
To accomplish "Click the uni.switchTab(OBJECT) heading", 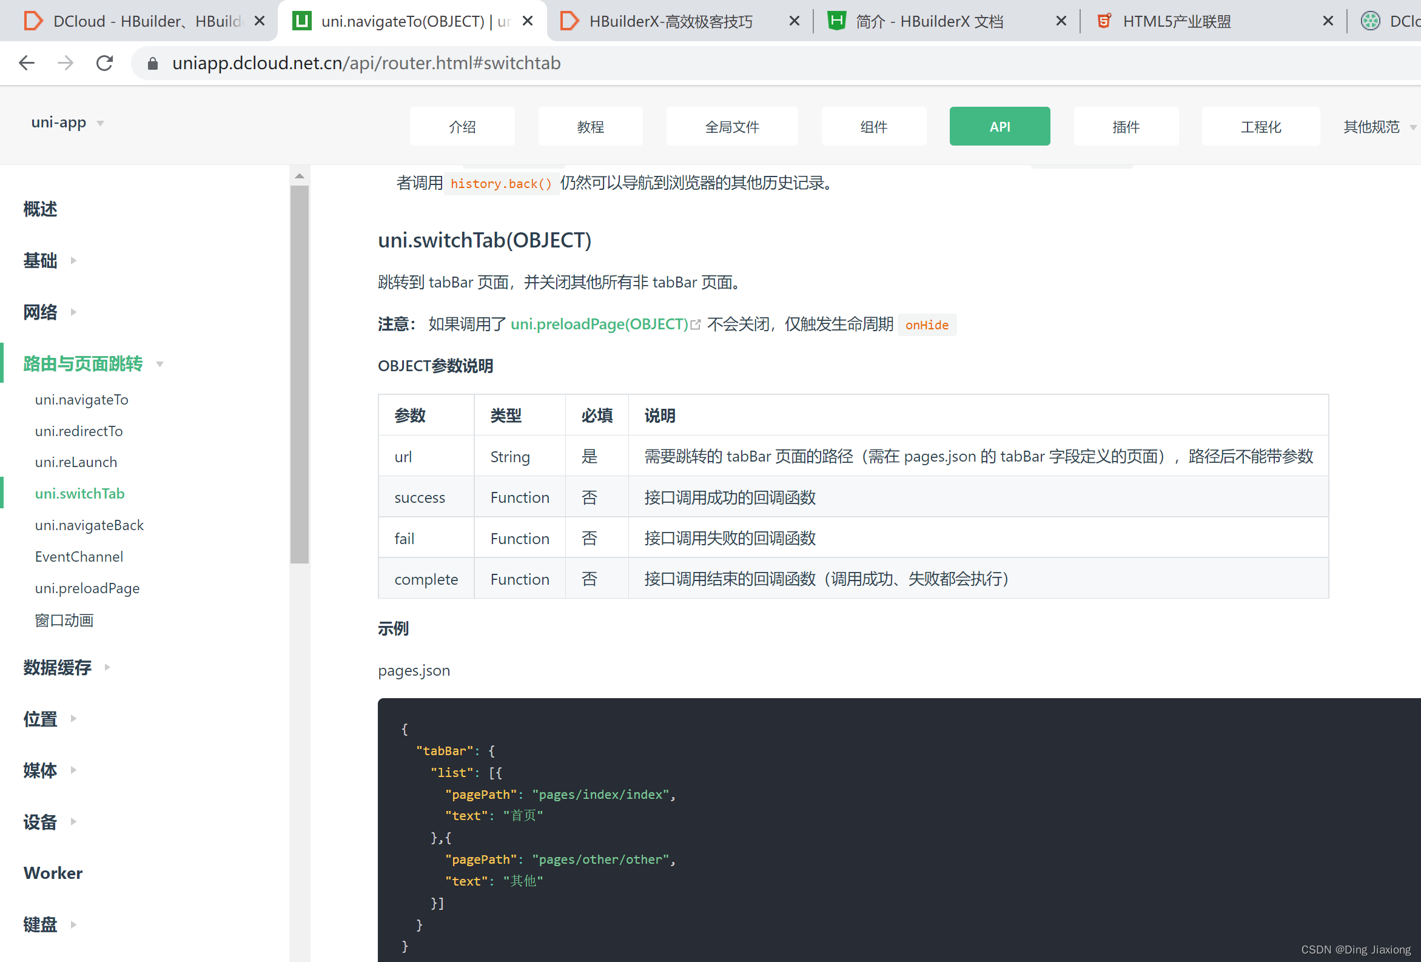I will point(484,240).
